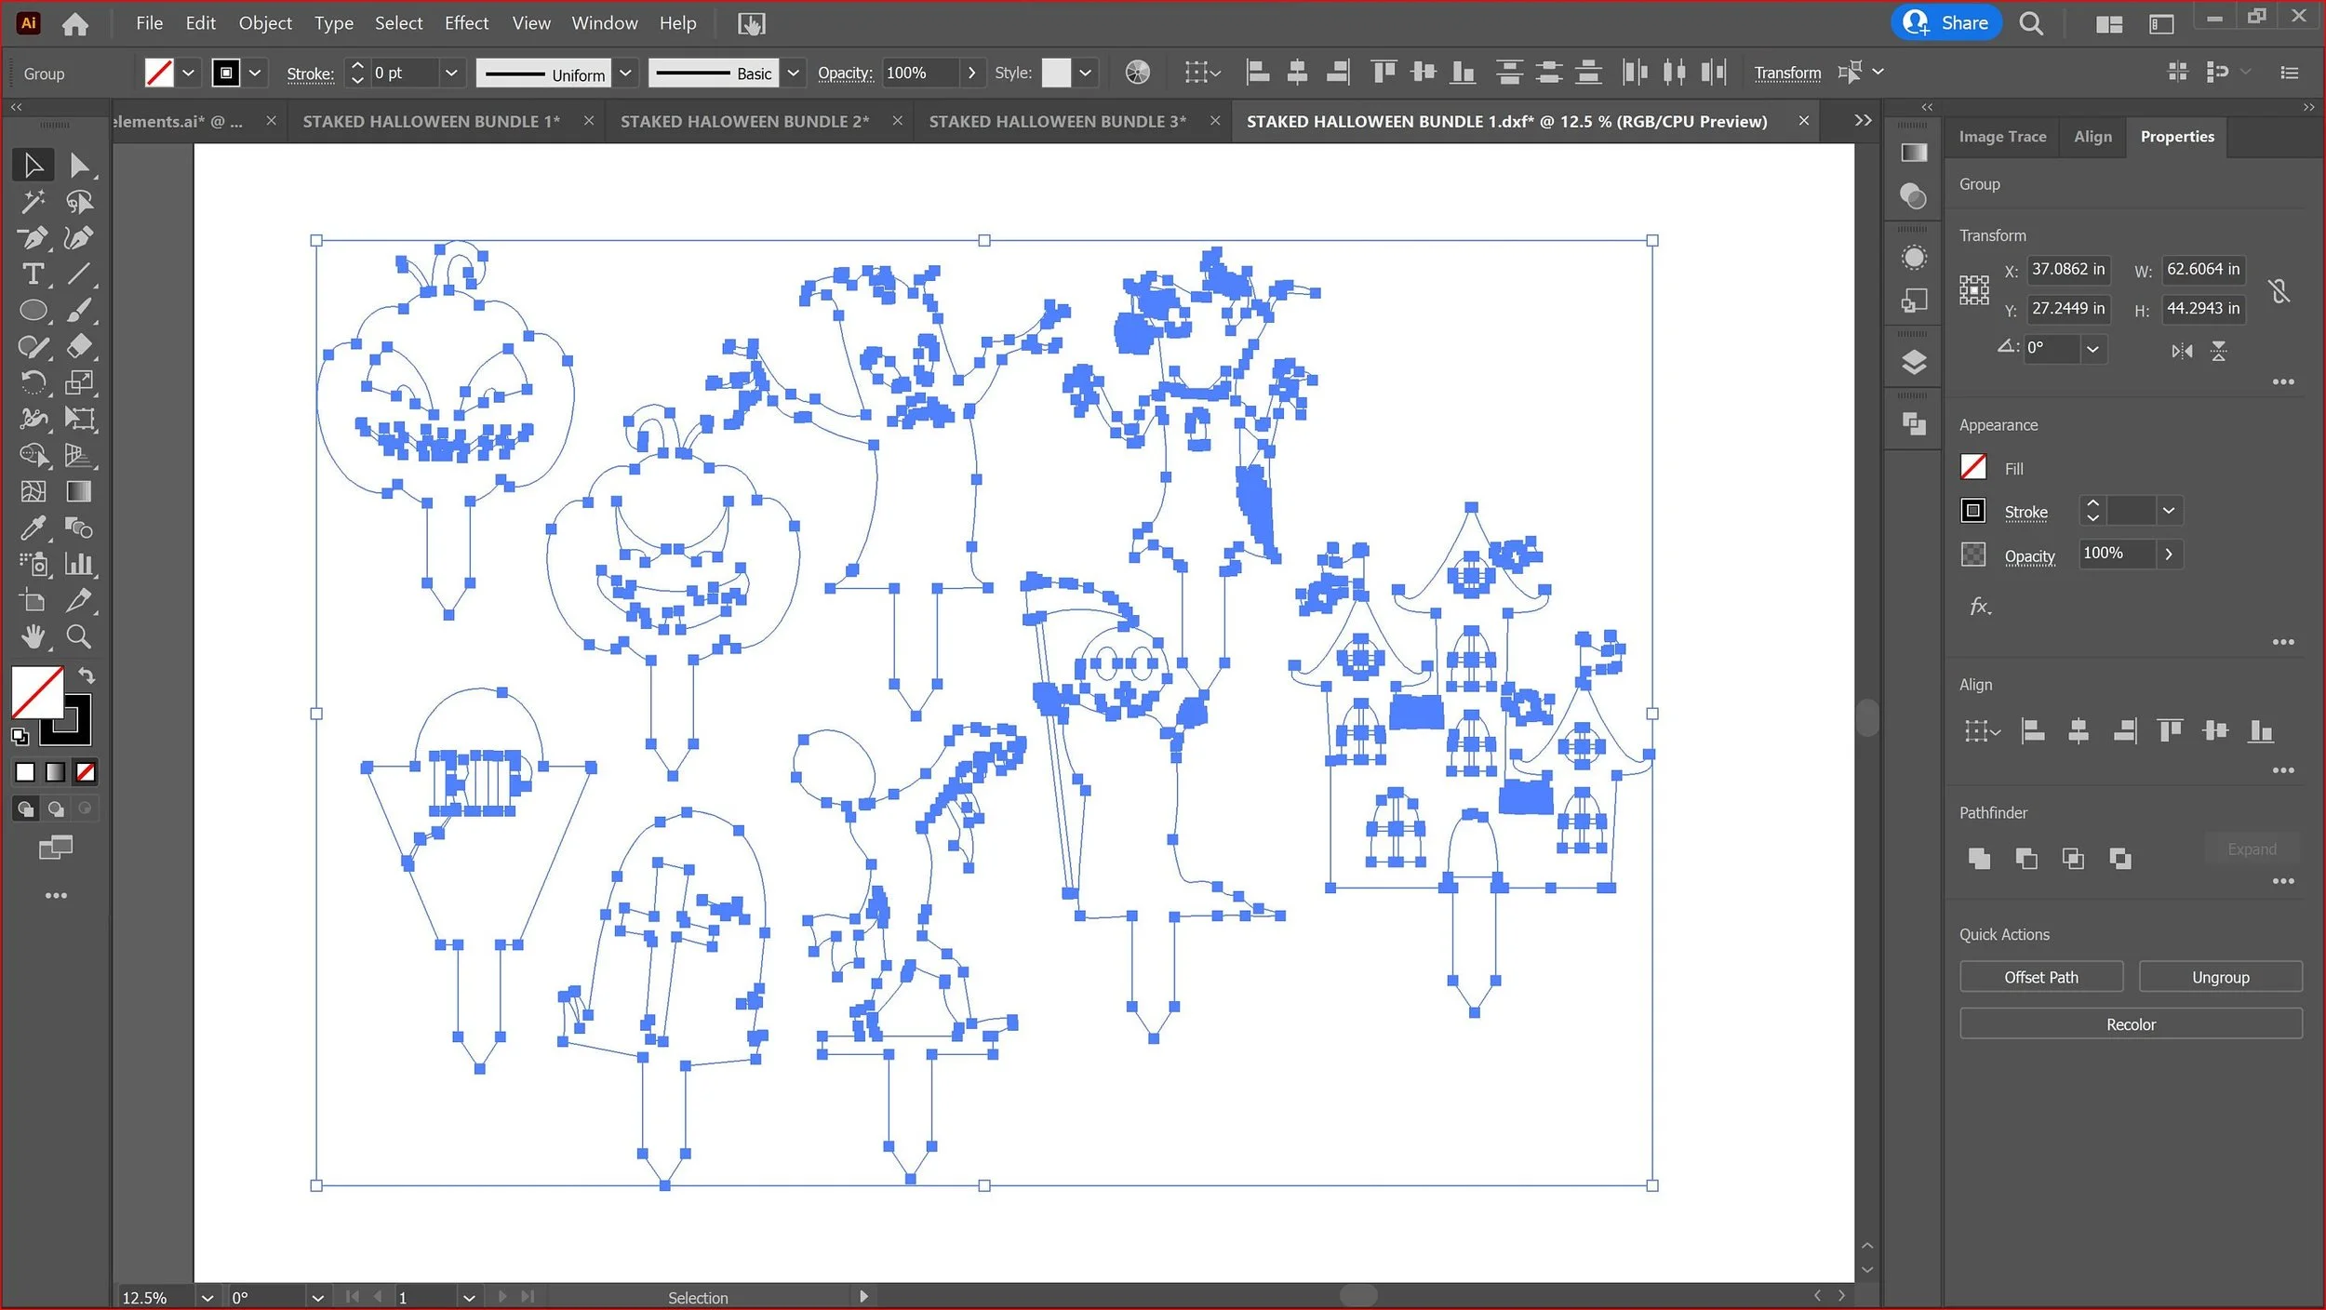Image resolution: width=2326 pixels, height=1310 pixels.
Task: Edit the width field 62.6064 in
Action: tap(2203, 270)
